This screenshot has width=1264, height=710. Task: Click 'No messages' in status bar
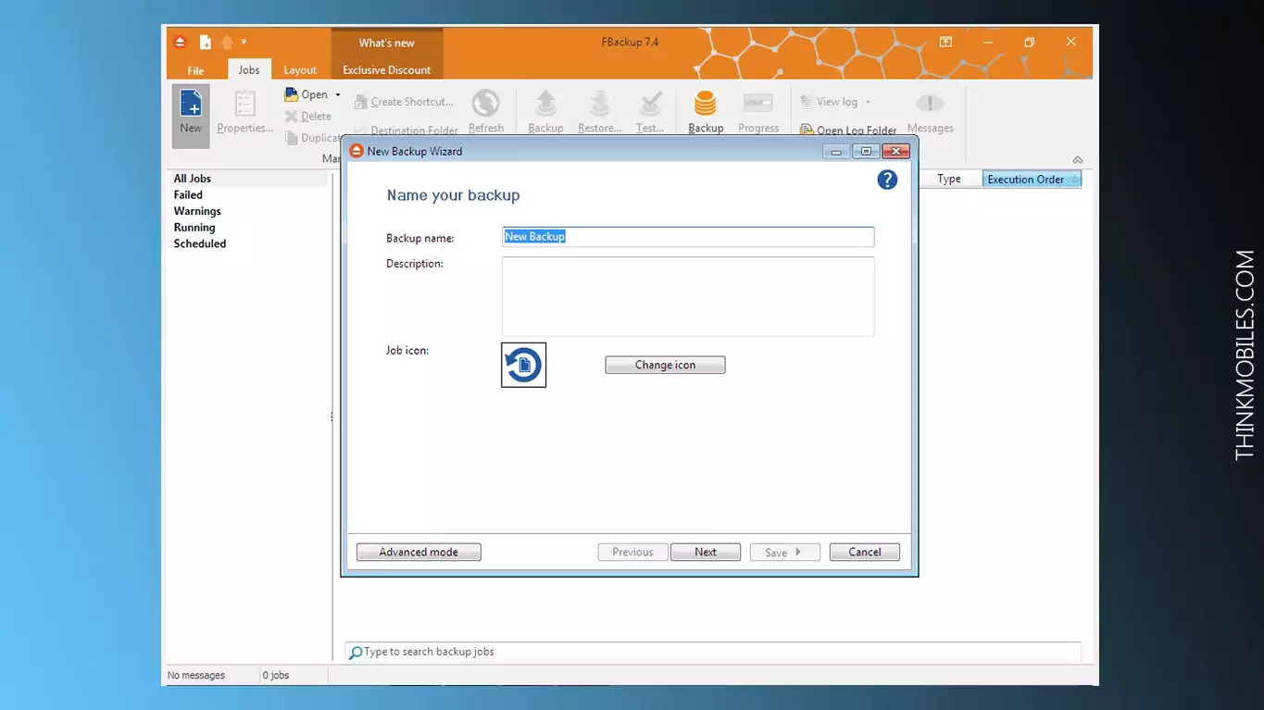(196, 676)
